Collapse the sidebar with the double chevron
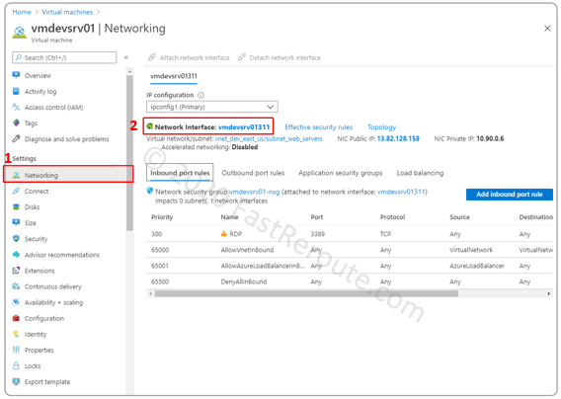 pos(126,57)
